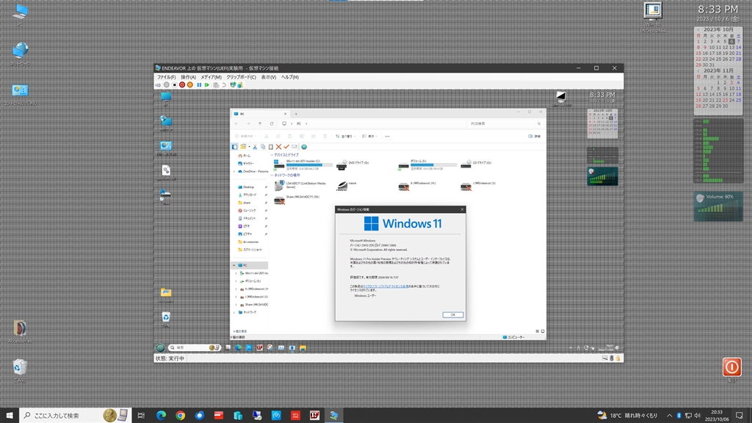Select the LS410DC7f LinkStation Media Server item
752x423 pixels.
point(300,185)
